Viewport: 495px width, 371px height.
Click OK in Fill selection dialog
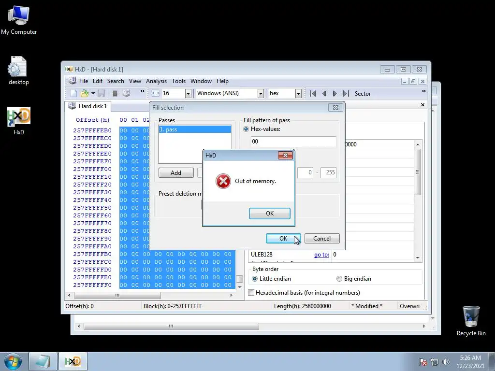coord(283,239)
